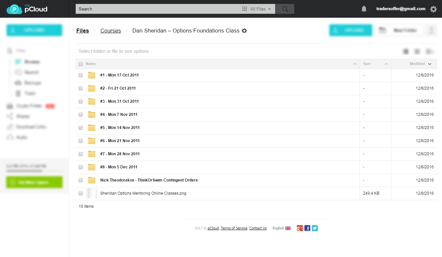The height and width of the screenshot is (257, 442).
Task: Click the Facebook icon in footer
Action: click(x=307, y=228)
